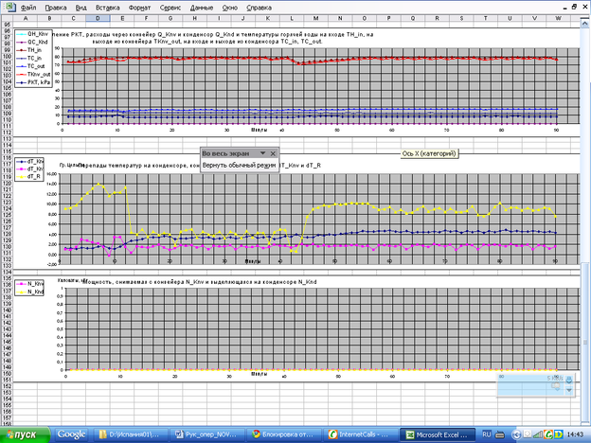Viewport: 591px width, 443px height.
Task: Close the Во весь экран floating toolbar
Action: tap(273, 153)
